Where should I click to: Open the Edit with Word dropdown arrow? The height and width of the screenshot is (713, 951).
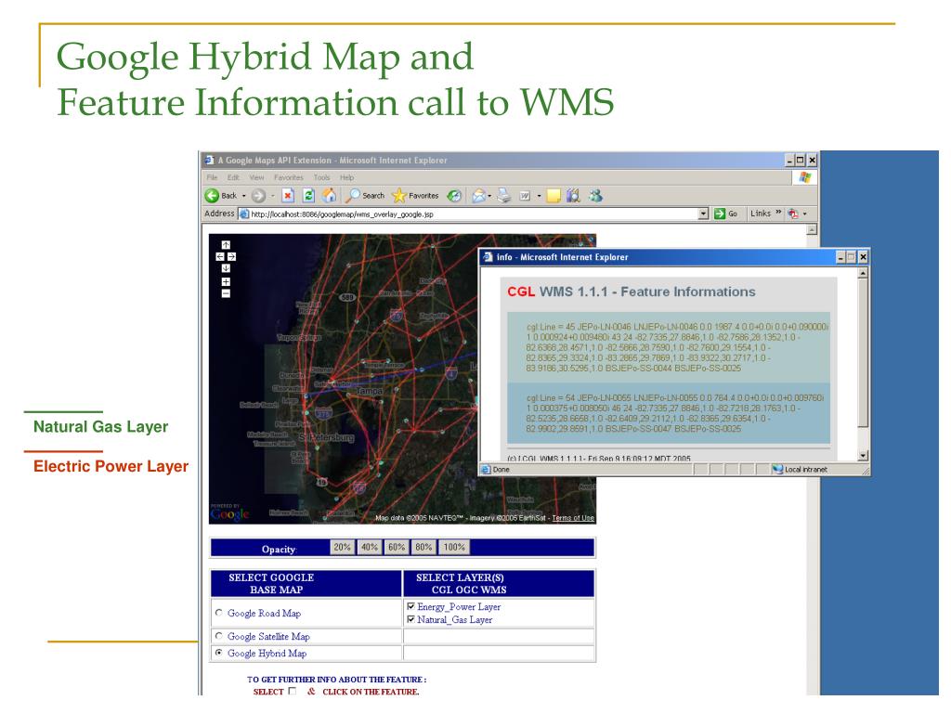coord(539,196)
